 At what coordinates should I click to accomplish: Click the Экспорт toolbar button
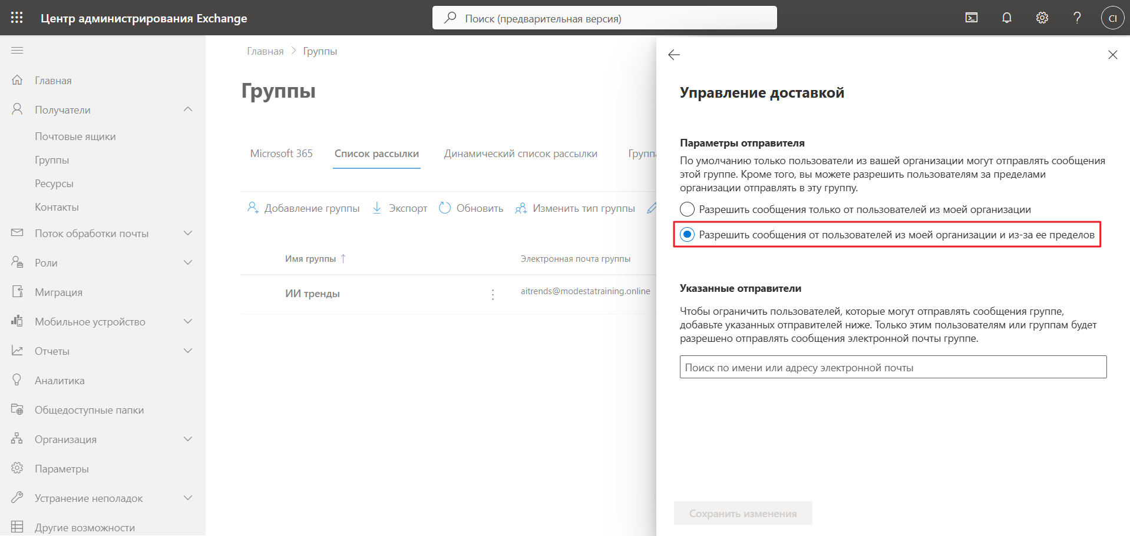click(399, 208)
